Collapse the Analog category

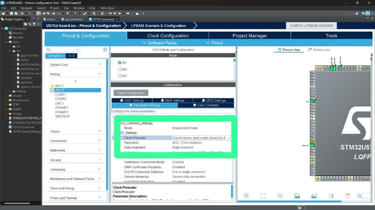click(76, 74)
